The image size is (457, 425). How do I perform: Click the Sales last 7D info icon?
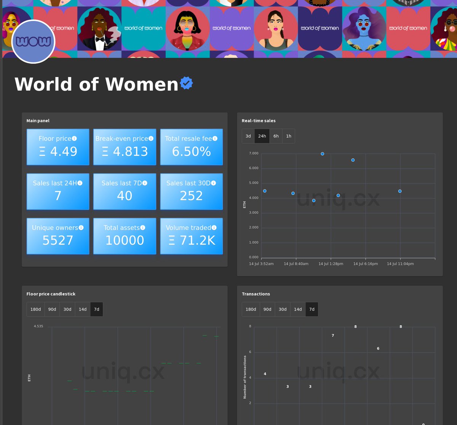point(145,183)
